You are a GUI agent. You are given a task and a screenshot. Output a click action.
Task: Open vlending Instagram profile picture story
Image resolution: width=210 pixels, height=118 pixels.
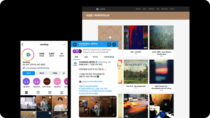28,55
